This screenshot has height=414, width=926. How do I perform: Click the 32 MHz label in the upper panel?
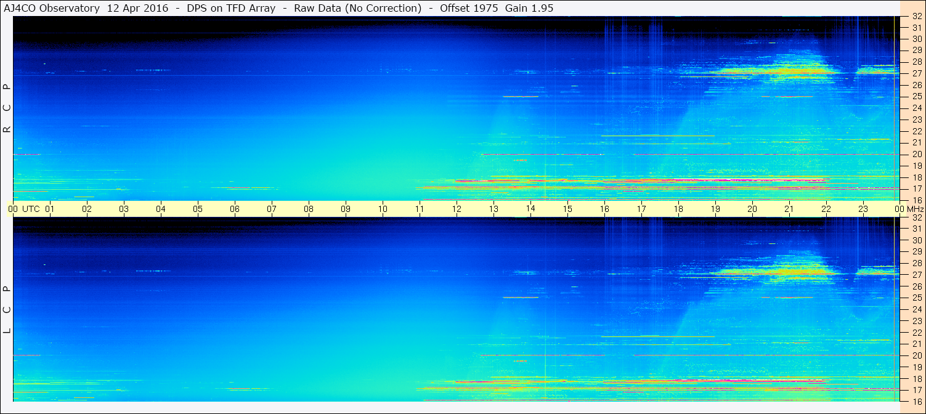916,17
